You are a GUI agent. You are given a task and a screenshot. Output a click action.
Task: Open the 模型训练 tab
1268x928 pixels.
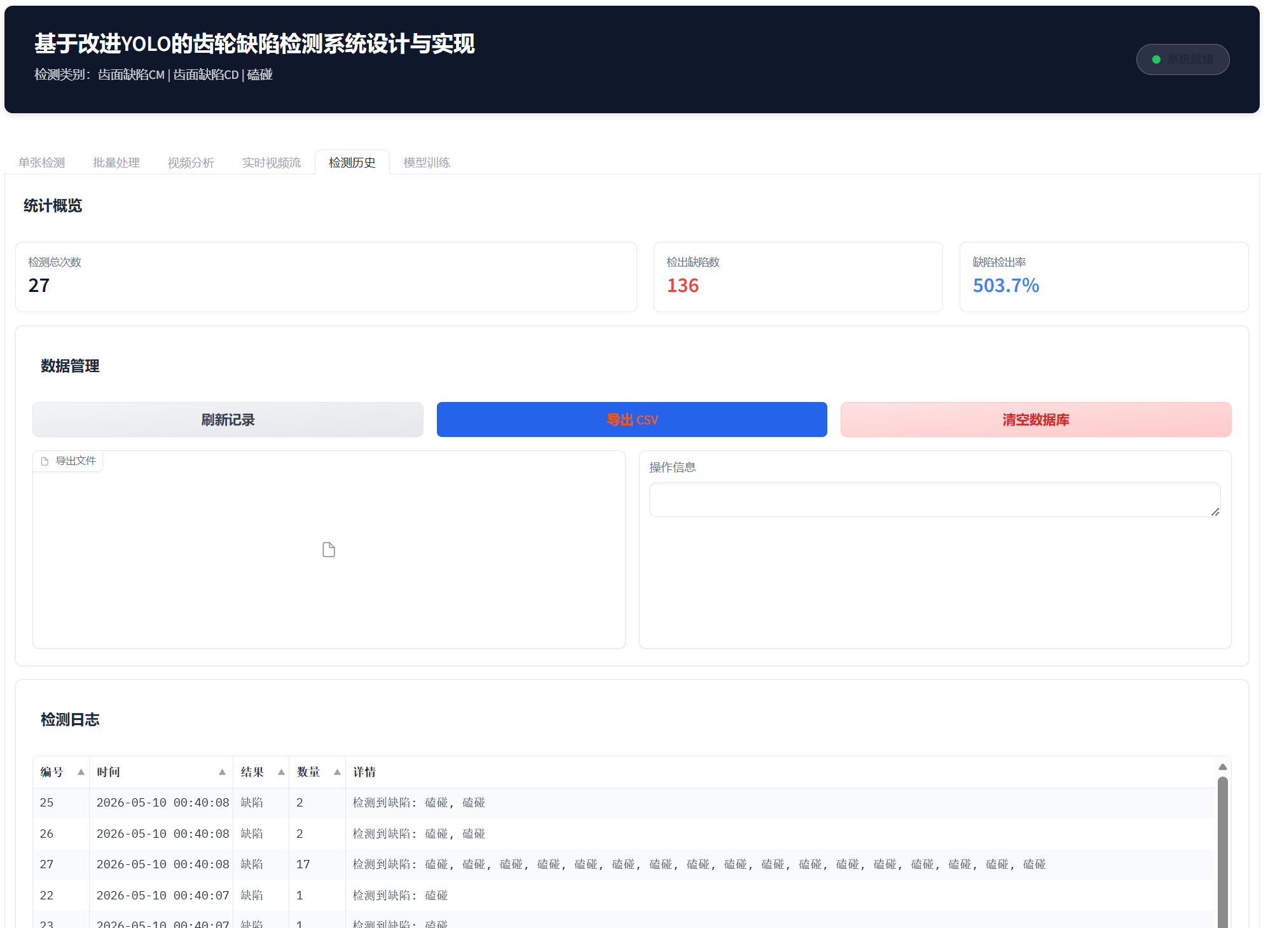427,163
